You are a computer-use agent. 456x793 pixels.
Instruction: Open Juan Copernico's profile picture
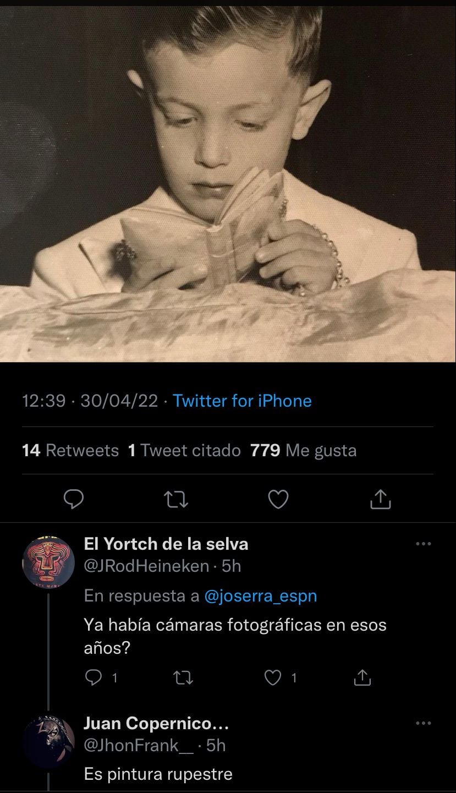click(x=48, y=741)
